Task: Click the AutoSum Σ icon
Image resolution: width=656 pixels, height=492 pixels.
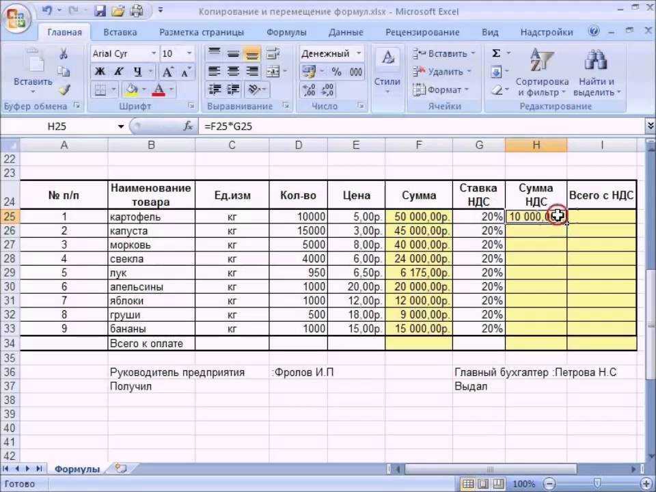Action: point(496,53)
